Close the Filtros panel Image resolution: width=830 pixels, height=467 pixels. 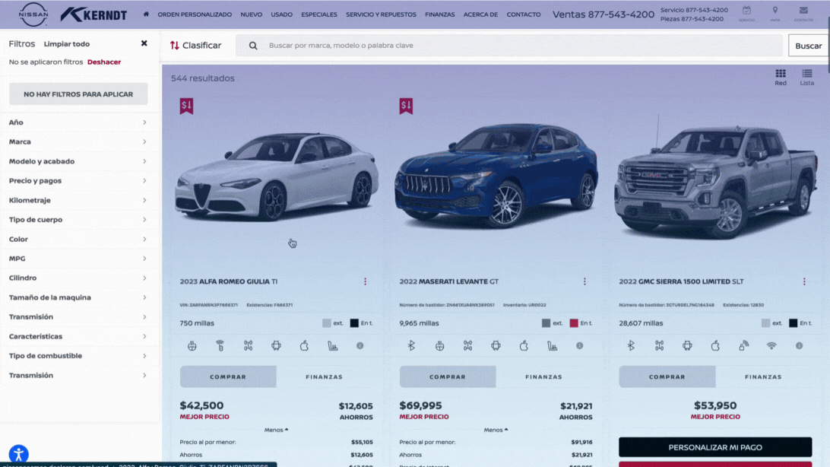(x=144, y=43)
